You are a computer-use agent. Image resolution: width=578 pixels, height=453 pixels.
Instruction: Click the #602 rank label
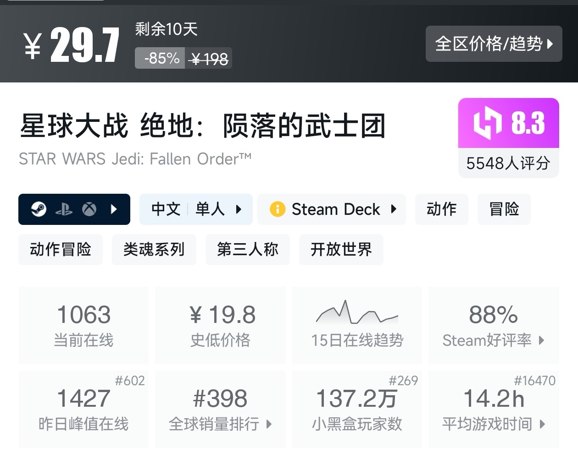point(130,381)
